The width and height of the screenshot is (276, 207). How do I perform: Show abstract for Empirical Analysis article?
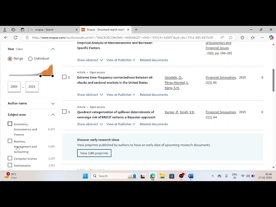[x=90, y=60]
